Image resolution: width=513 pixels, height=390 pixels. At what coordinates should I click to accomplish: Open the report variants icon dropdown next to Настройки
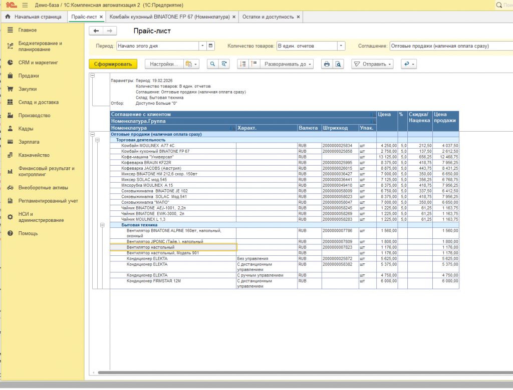tap(191, 64)
